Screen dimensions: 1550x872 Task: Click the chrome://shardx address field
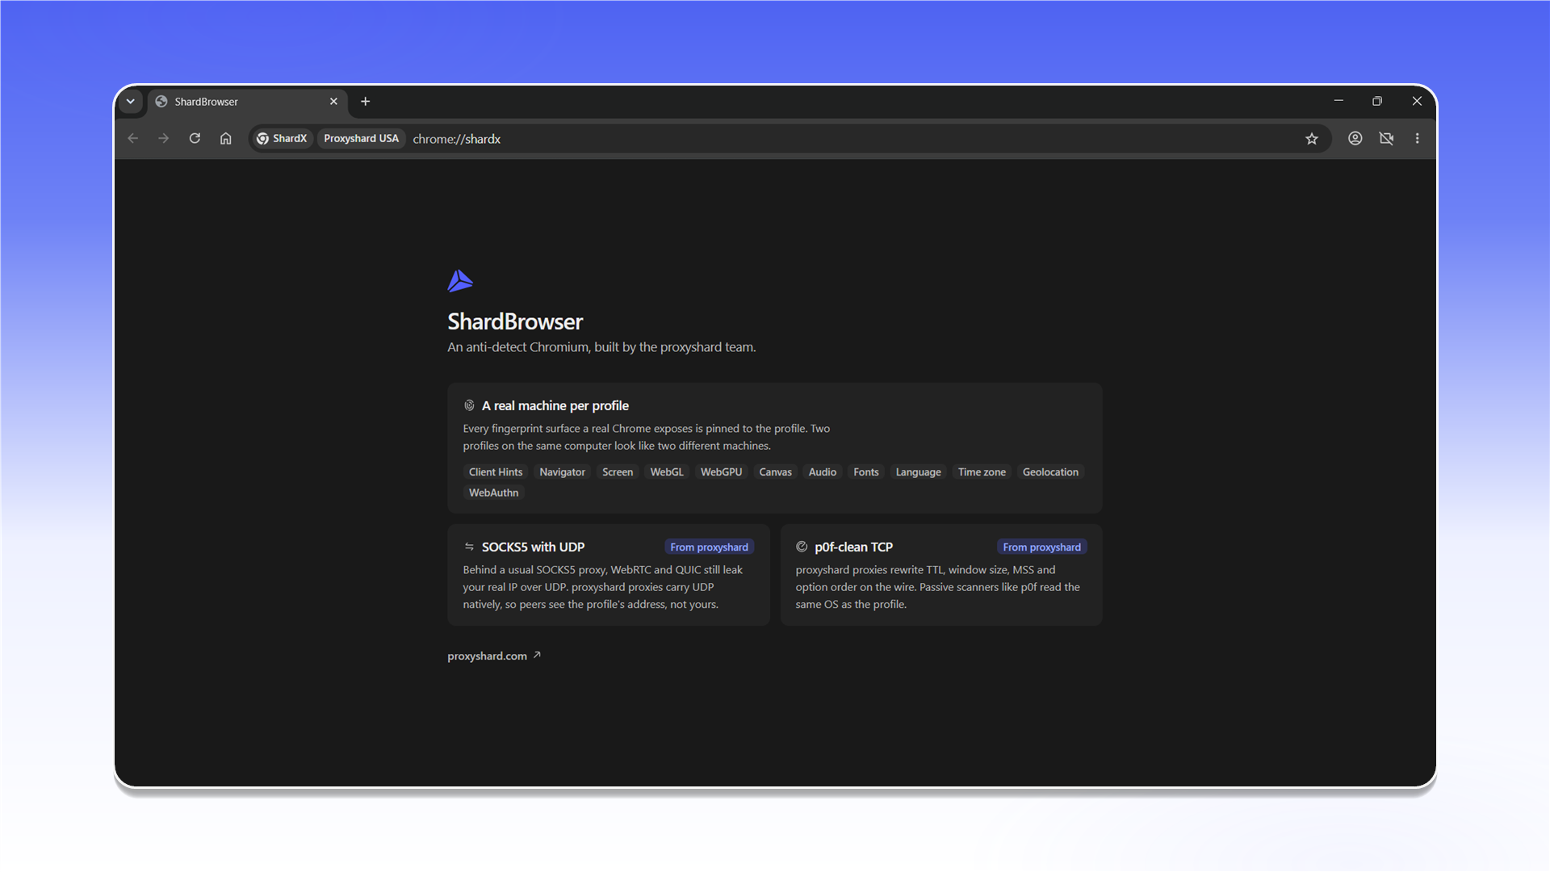pos(854,139)
